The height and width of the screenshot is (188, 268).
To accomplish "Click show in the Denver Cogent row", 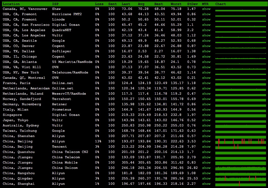I will 206,46.
